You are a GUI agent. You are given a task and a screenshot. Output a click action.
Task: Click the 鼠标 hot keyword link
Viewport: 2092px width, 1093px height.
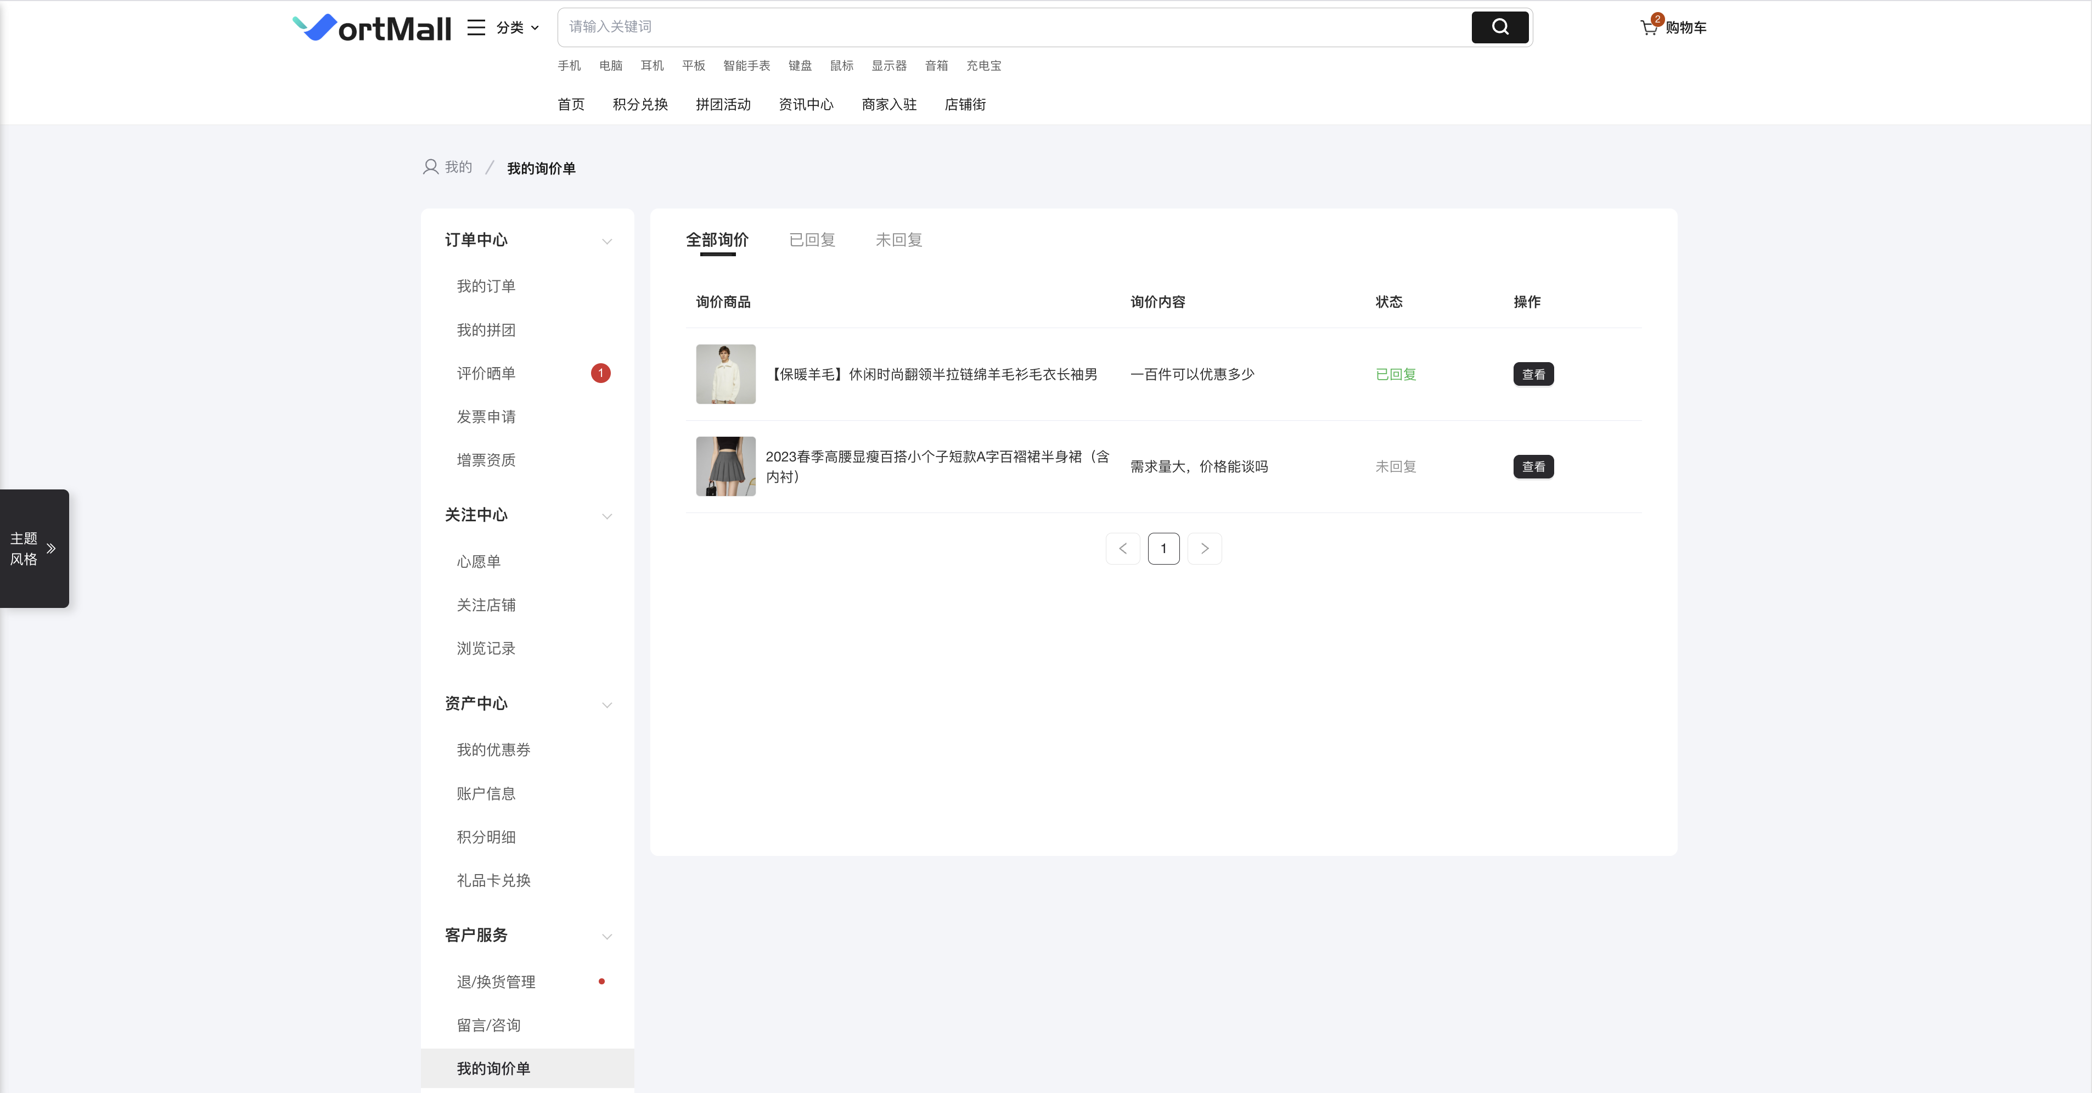[x=841, y=66]
